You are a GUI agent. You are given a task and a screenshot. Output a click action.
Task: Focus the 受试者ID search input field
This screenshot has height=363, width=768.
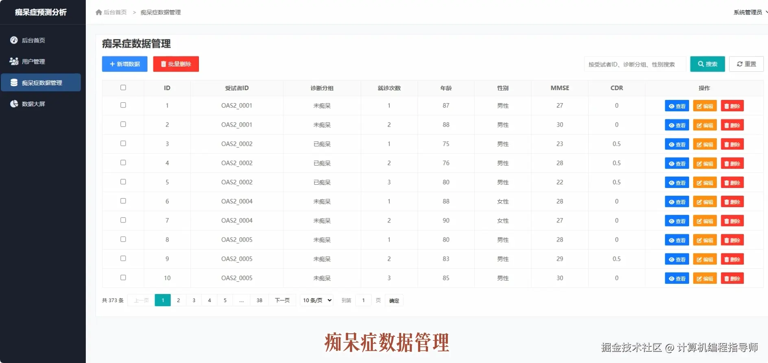[635, 64]
